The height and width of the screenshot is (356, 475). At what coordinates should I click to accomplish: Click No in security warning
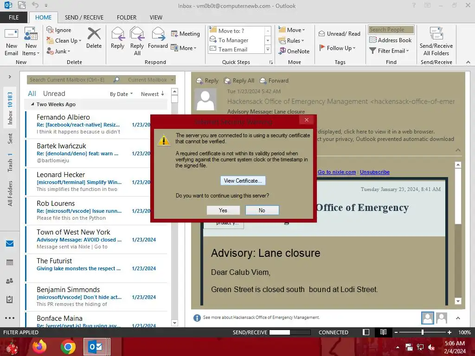point(262,210)
